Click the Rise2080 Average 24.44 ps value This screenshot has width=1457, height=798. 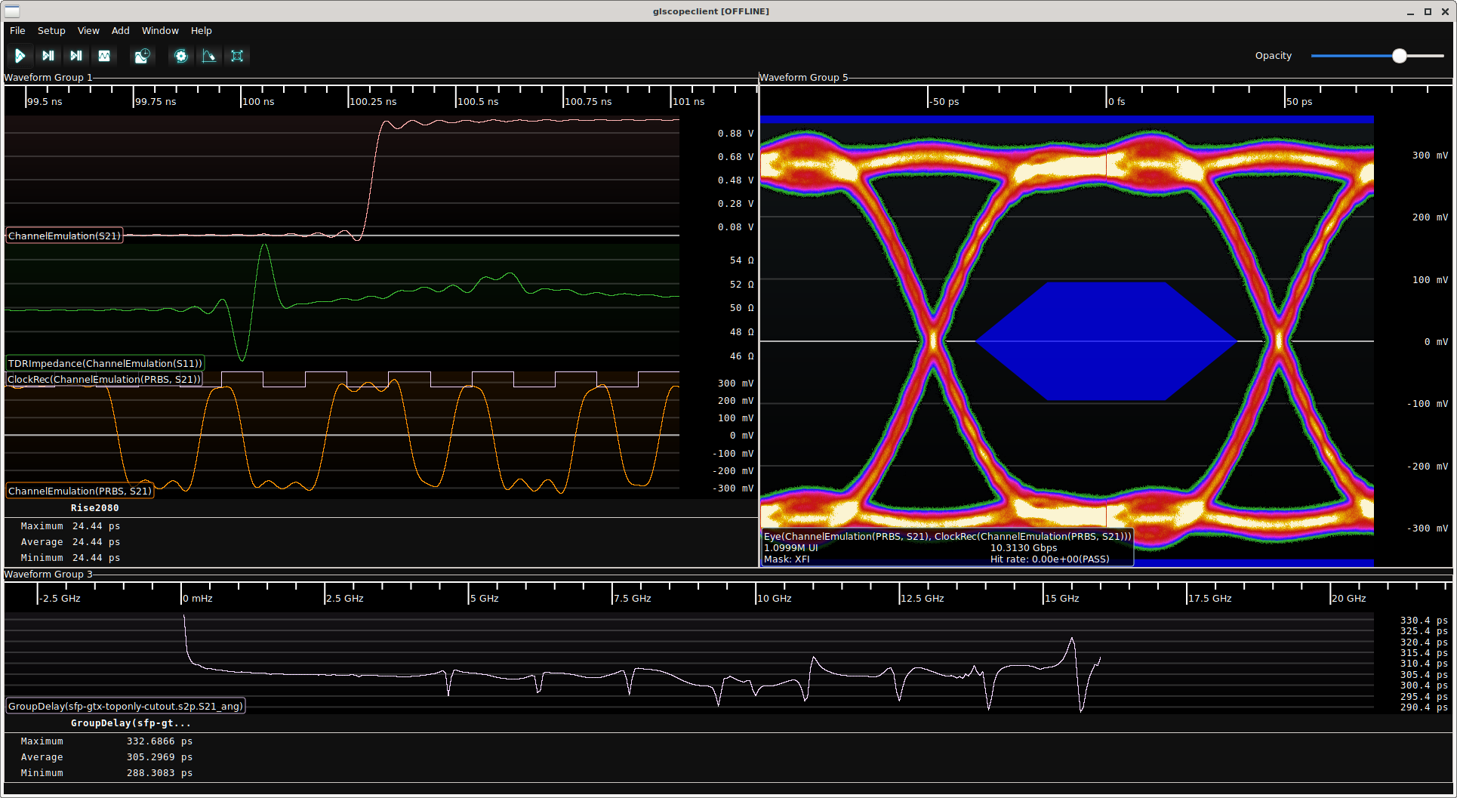pos(96,542)
